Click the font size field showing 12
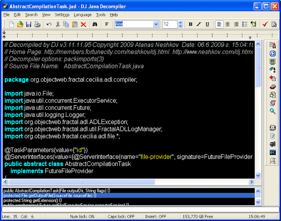 [x=170, y=24]
